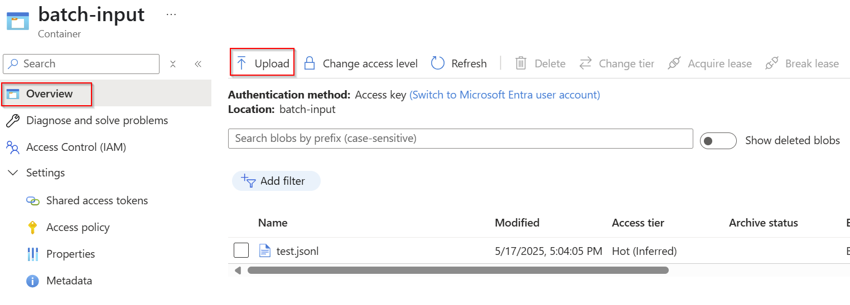
Task: Click the Change access level lock icon
Action: tap(310, 63)
